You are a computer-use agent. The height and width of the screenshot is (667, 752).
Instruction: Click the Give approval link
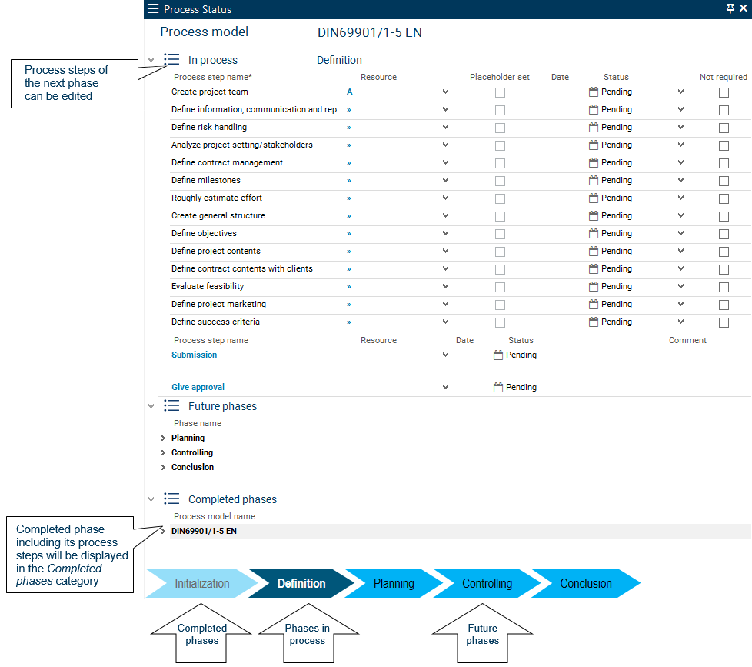coord(198,387)
